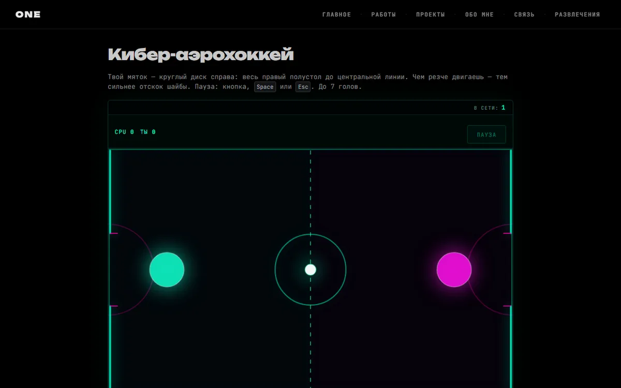This screenshot has width=621, height=388.
Task: Click the ТЫ 0 score label
Action: pos(148,132)
